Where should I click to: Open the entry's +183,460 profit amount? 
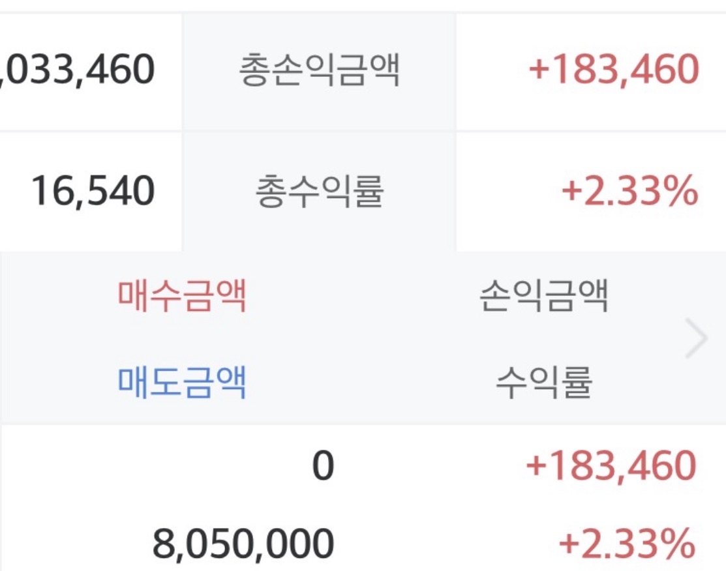point(611,467)
